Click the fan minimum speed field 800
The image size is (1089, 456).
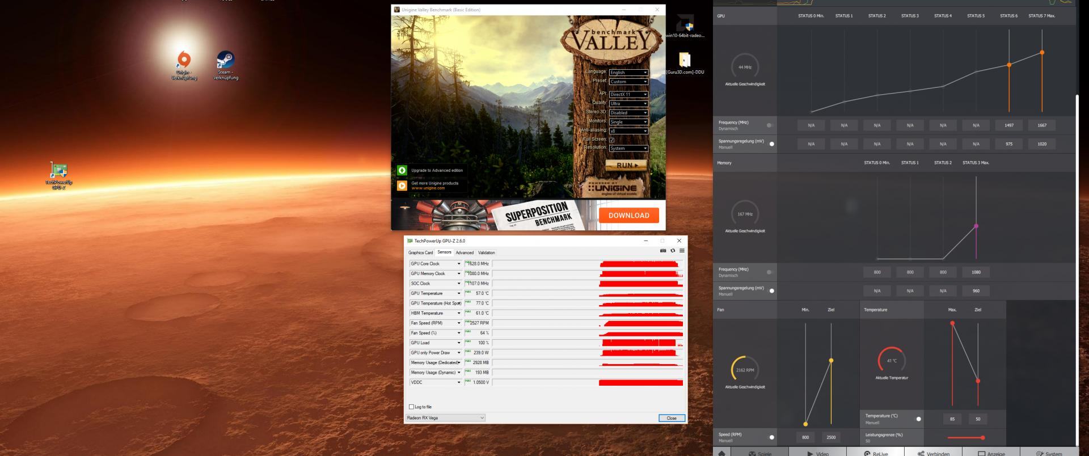805,437
